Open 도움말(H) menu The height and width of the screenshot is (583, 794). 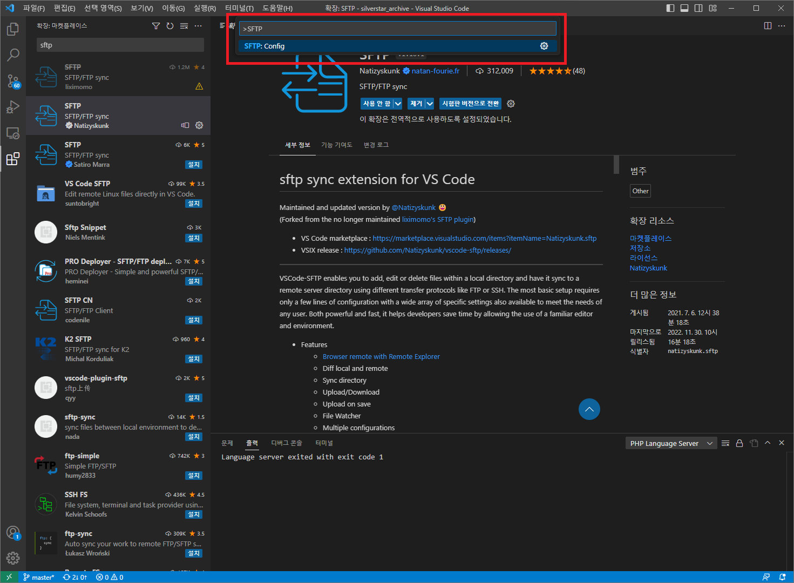[x=277, y=8]
